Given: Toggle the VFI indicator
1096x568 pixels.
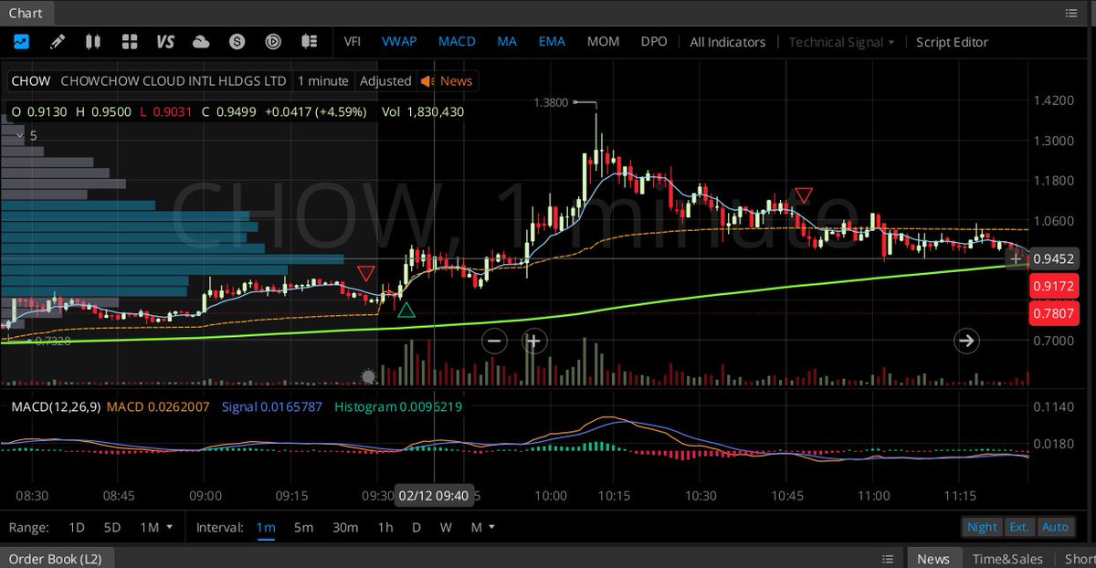Looking at the screenshot, I should pyautogui.click(x=352, y=41).
